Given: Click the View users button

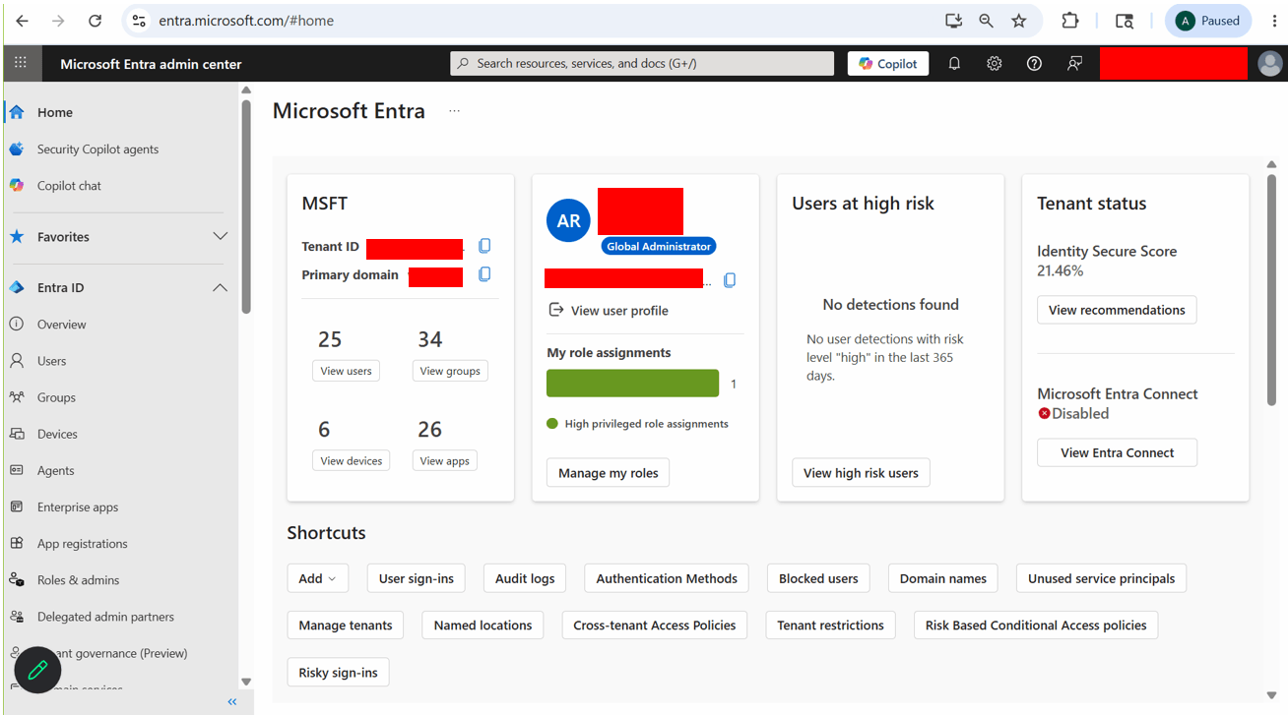Looking at the screenshot, I should [x=346, y=371].
